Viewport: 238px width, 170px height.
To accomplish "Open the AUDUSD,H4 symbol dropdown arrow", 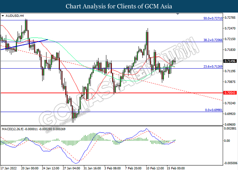I will (x=3, y=16).
